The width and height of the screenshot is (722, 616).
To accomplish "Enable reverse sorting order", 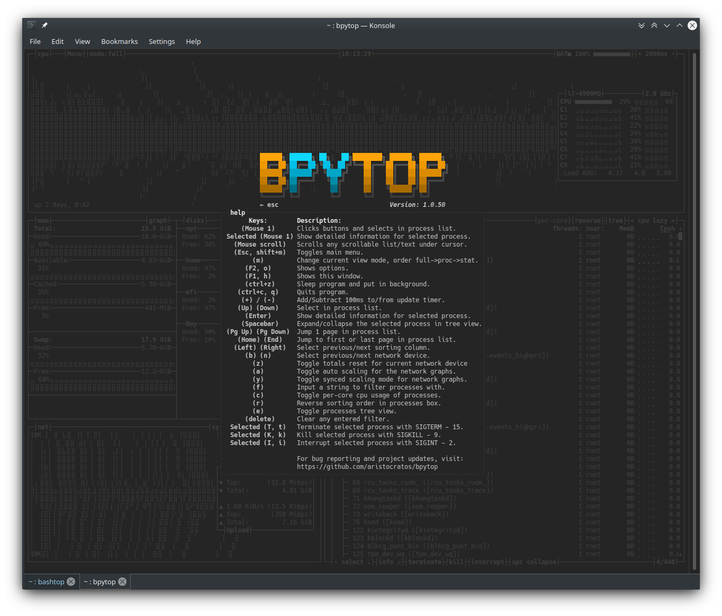I will pyautogui.click(x=588, y=220).
